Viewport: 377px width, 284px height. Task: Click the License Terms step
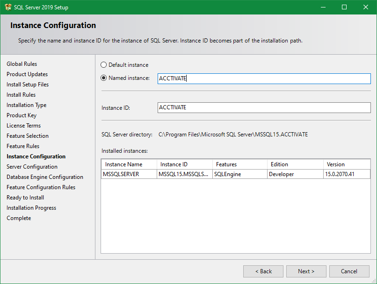(x=23, y=126)
